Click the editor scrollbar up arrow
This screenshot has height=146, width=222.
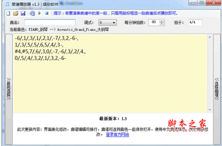[210, 37]
